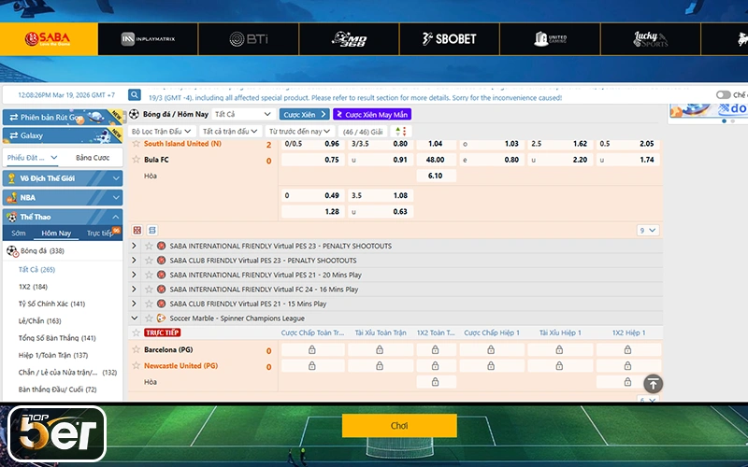
Task: Star SABA CLUB FRIENDLY PES 21 15 Mins
Action: [x=149, y=304]
